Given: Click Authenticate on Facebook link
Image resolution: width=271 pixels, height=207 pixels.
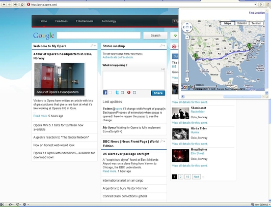Looking at the screenshot, I should [118, 57].
